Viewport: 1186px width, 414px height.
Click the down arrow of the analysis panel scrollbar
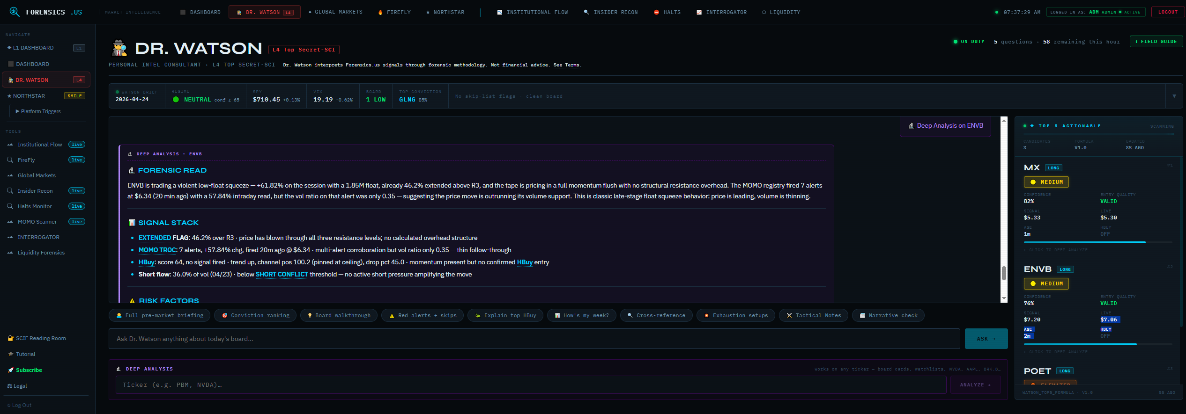tap(1004, 298)
